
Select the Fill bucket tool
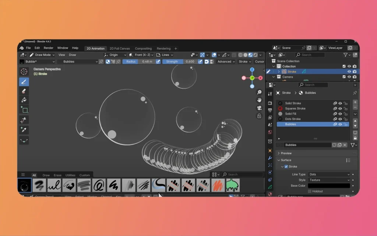24,100
